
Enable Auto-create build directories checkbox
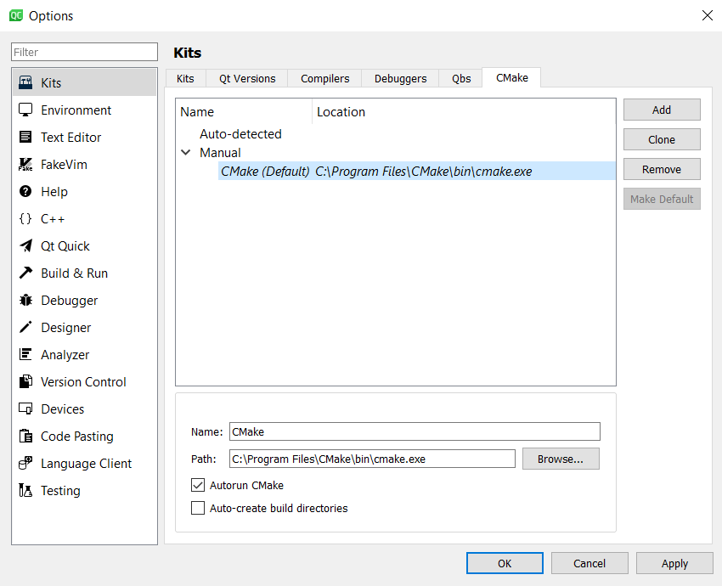click(198, 508)
